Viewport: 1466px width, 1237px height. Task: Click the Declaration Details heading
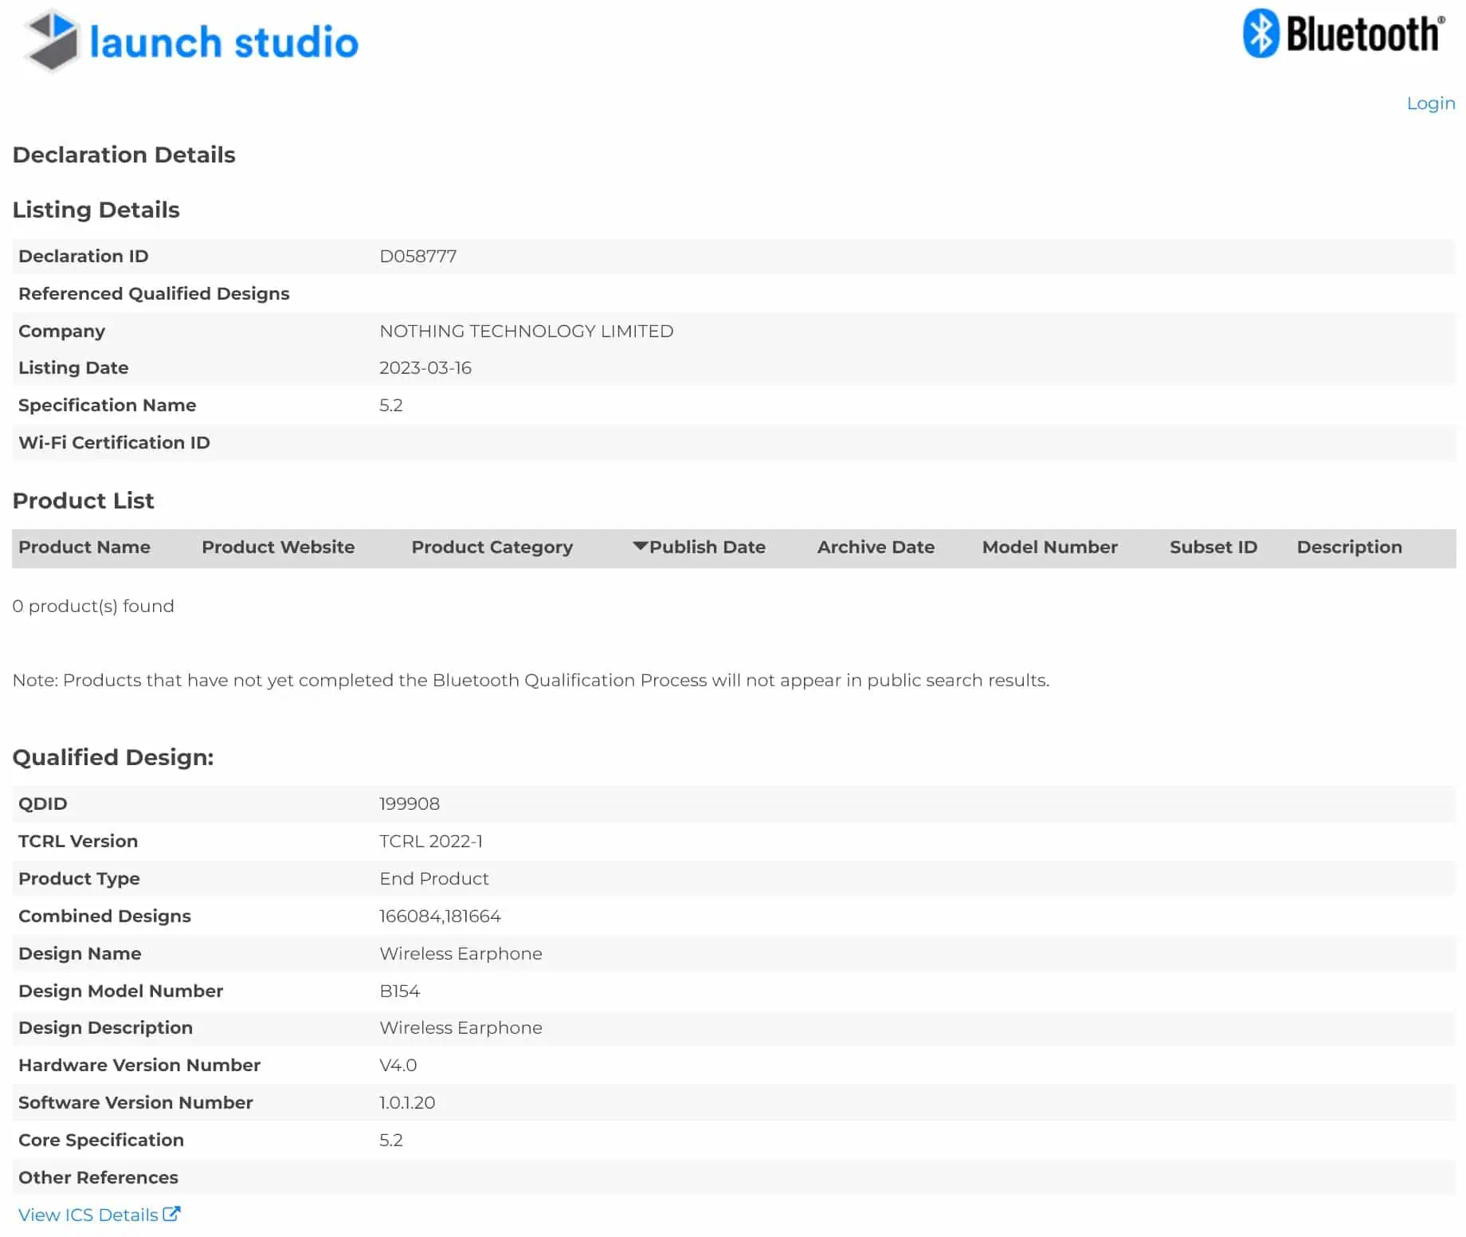point(123,155)
